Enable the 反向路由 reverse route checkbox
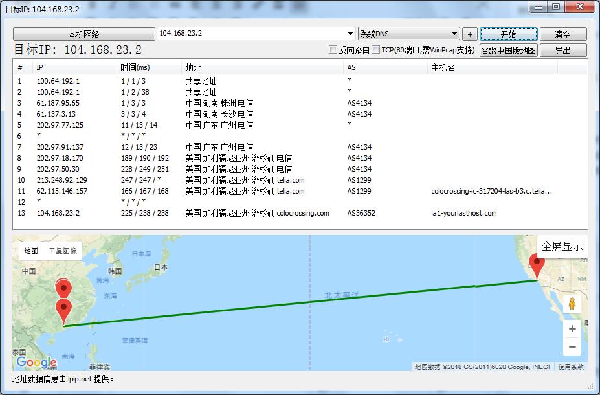The width and height of the screenshot is (600, 395). (333, 49)
